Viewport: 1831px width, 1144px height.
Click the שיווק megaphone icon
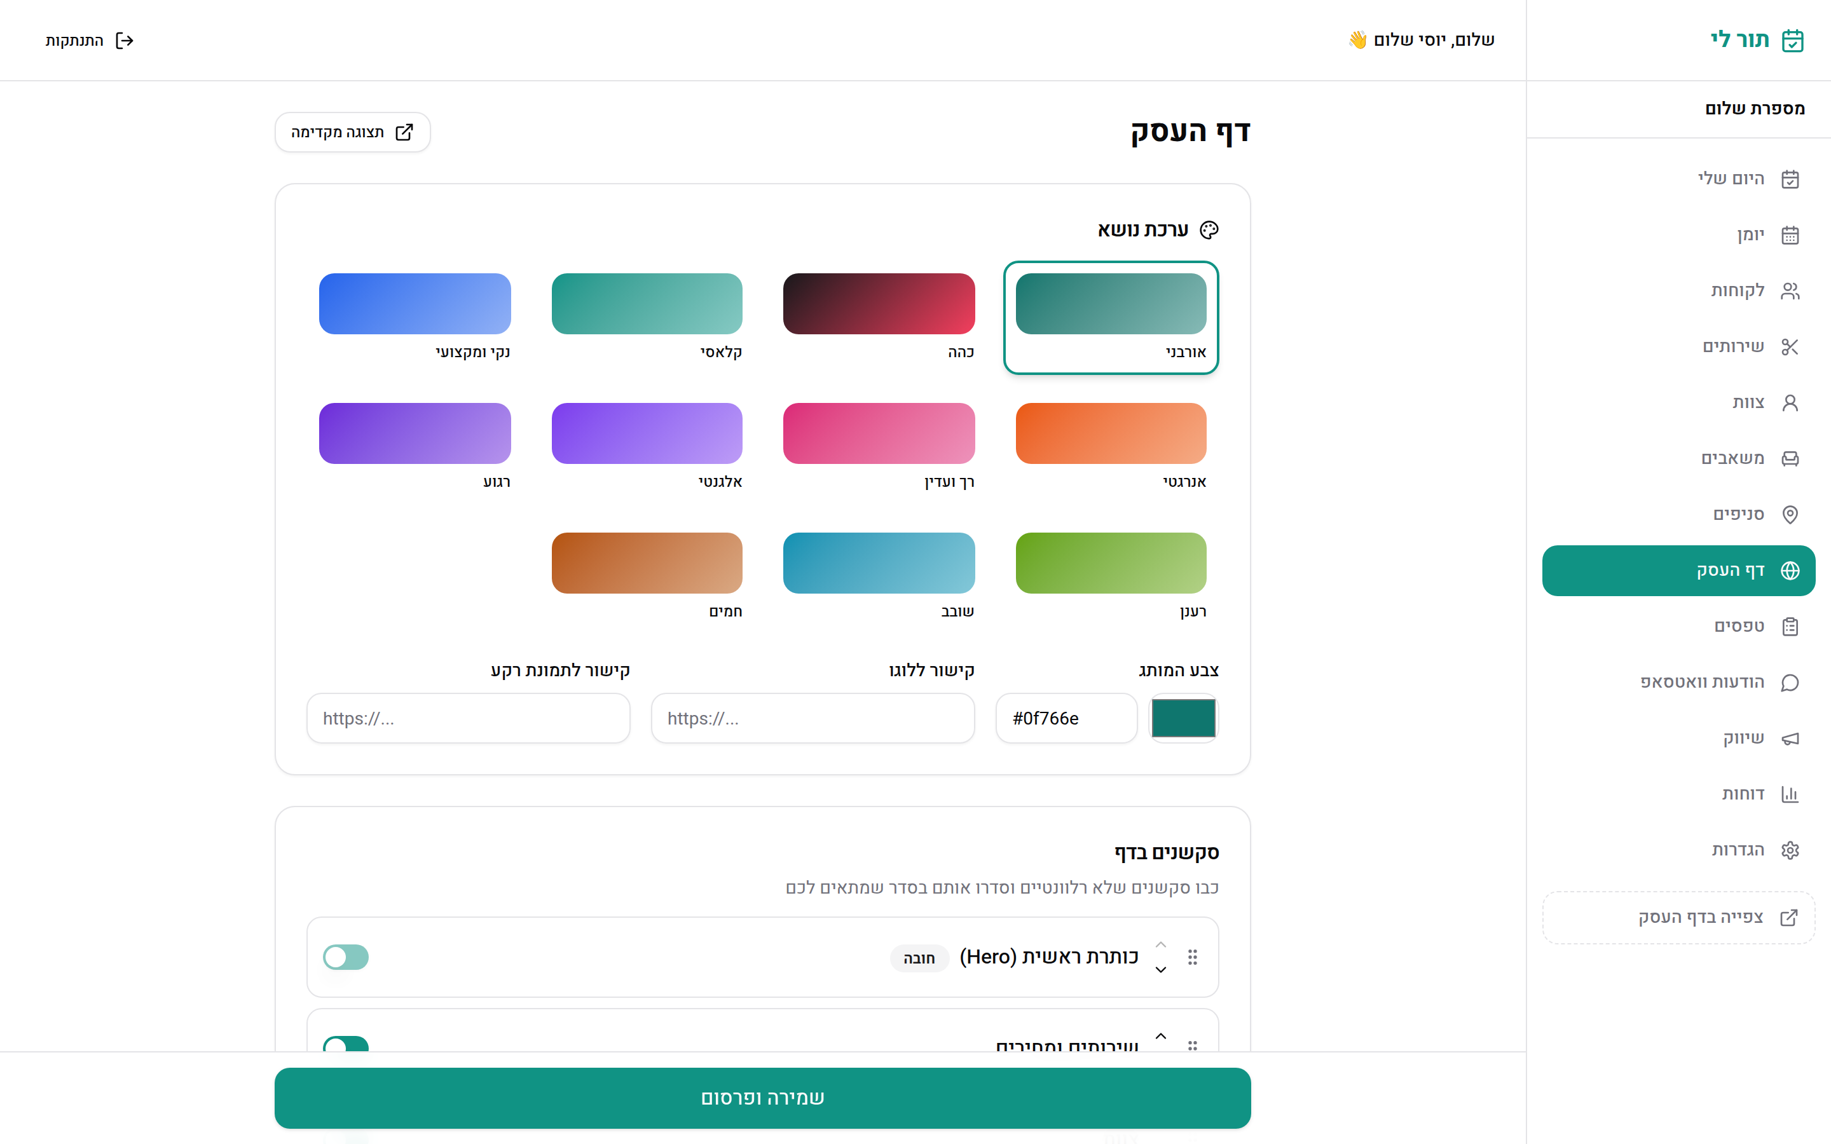(x=1790, y=739)
